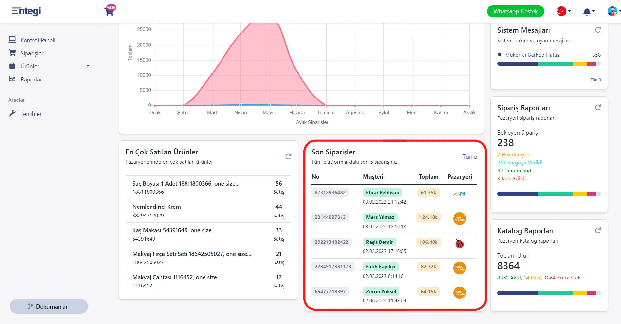The image size is (621, 324).
Task: Click the Dökümanlar button
Action: tap(49, 306)
